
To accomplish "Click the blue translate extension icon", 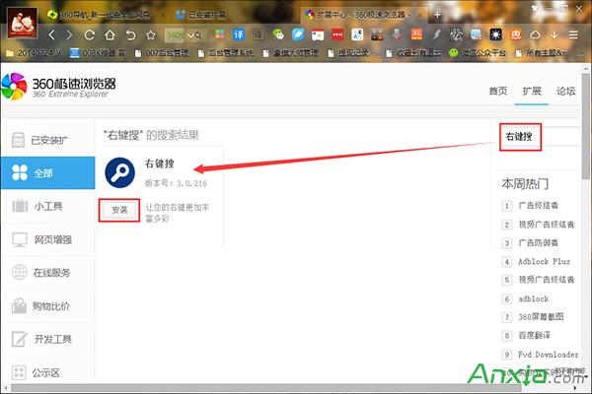I will [x=238, y=34].
